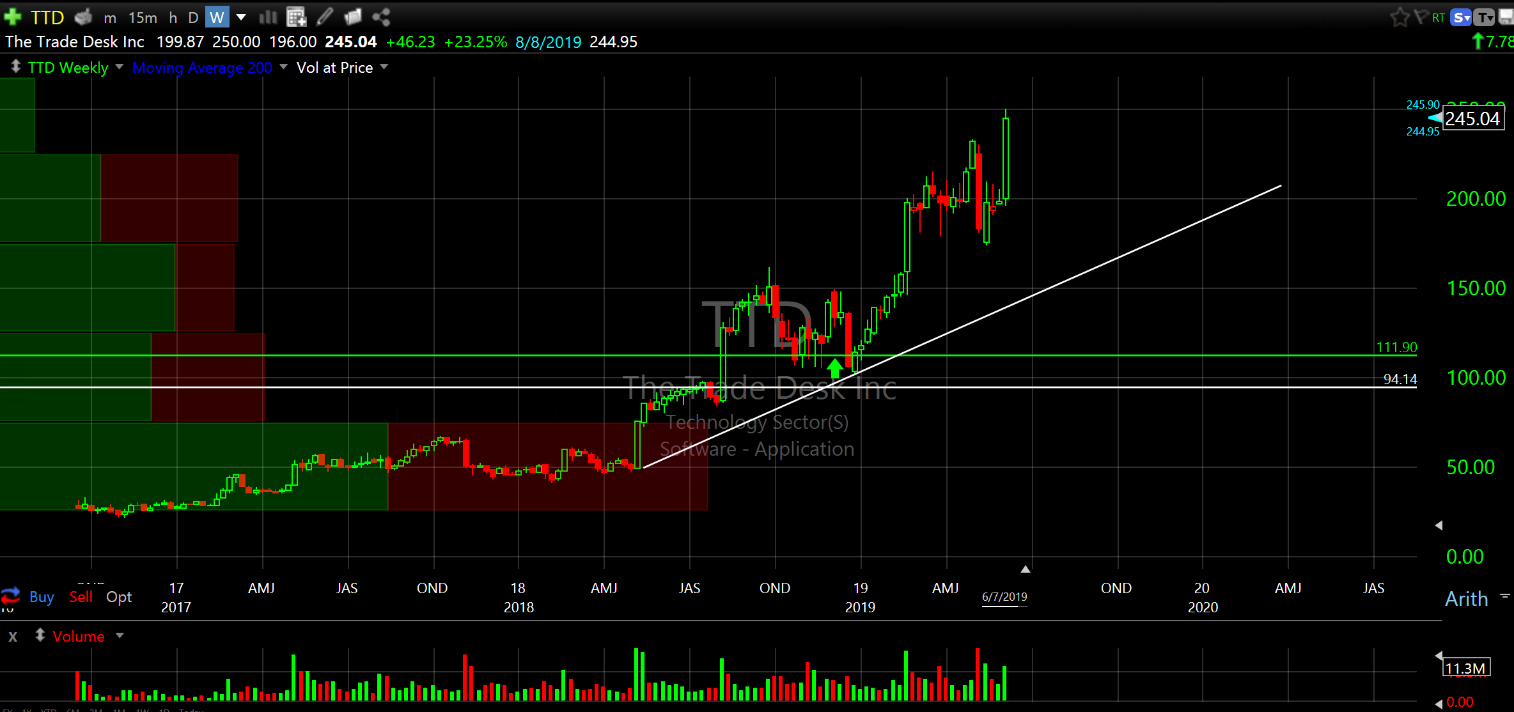Viewport: 1514px width, 712px height.
Task: Open Moving Average 200 indicator dropdown
Action: click(283, 66)
